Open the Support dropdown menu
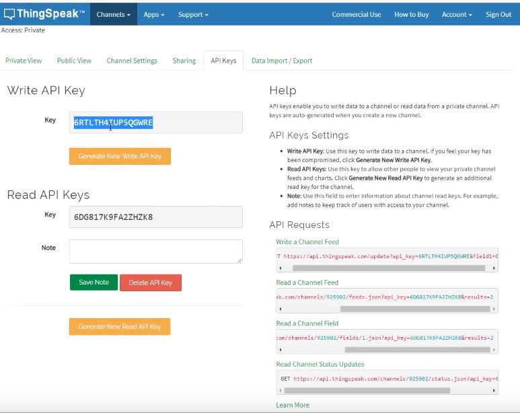Viewport: 520px width, 413px height. click(193, 14)
